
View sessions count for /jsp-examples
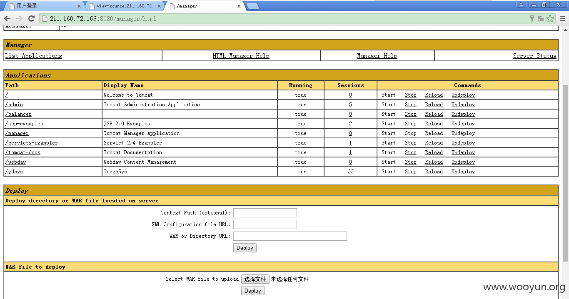click(x=351, y=124)
